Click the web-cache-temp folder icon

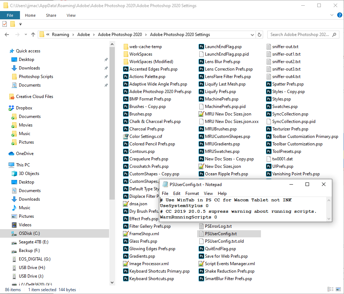126,47
